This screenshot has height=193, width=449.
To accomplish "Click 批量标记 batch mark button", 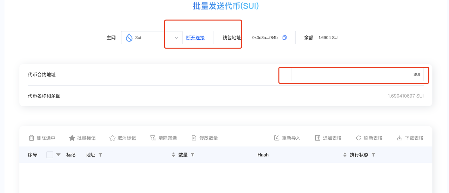I will click(82, 138).
